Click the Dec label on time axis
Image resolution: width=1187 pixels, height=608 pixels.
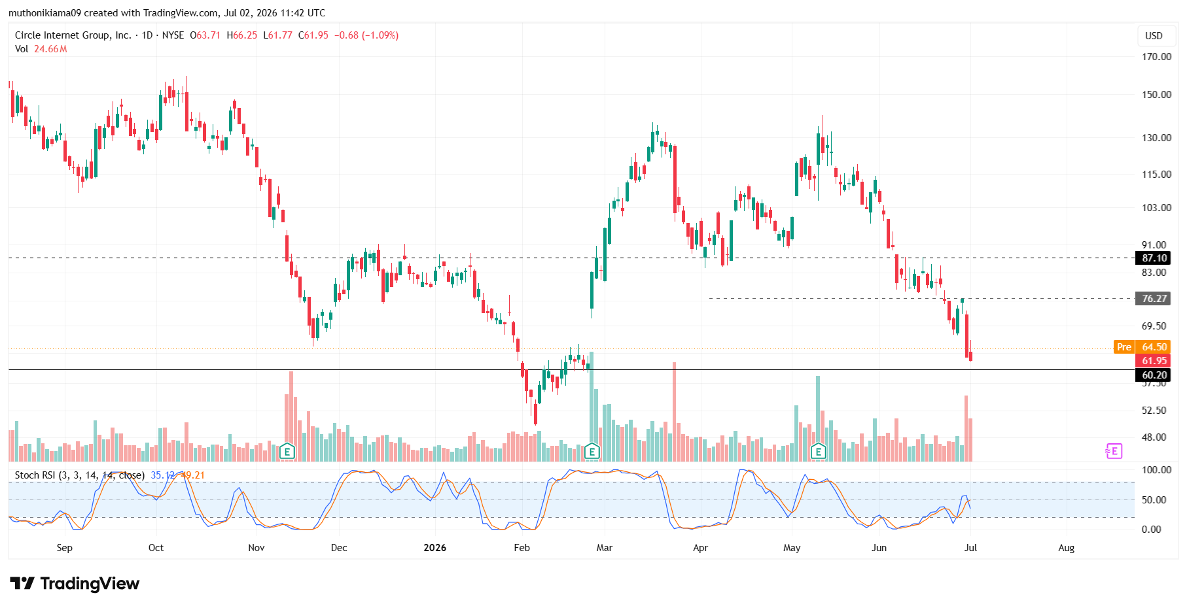coord(339,548)
